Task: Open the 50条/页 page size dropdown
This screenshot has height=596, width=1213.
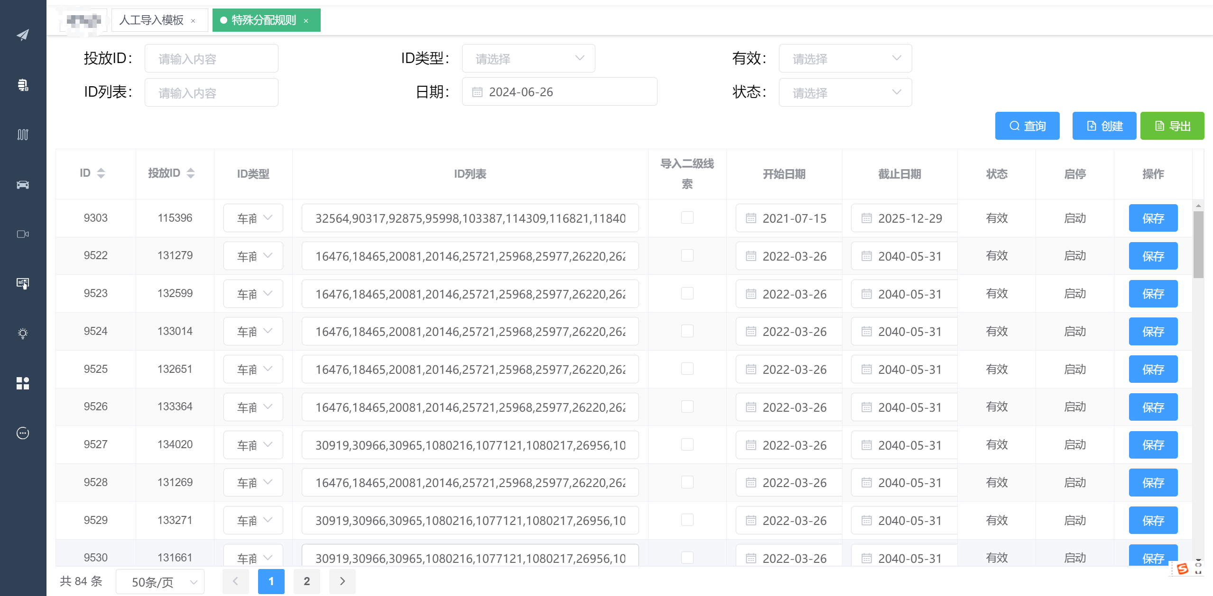Action: [x=160, y=582]
